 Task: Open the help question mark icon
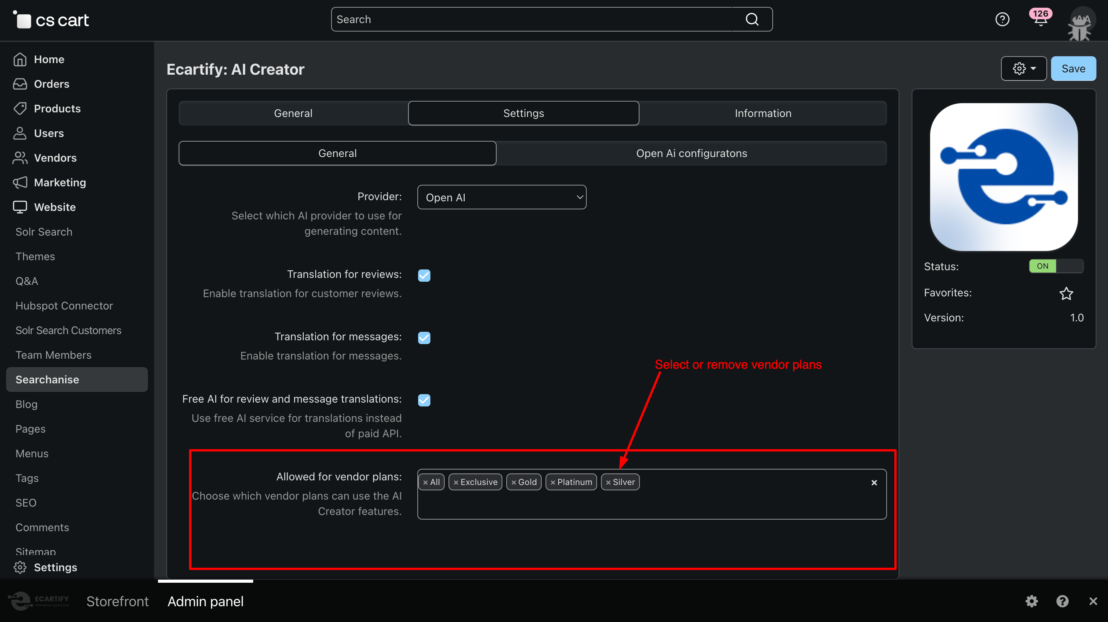tap(1002, 19)
